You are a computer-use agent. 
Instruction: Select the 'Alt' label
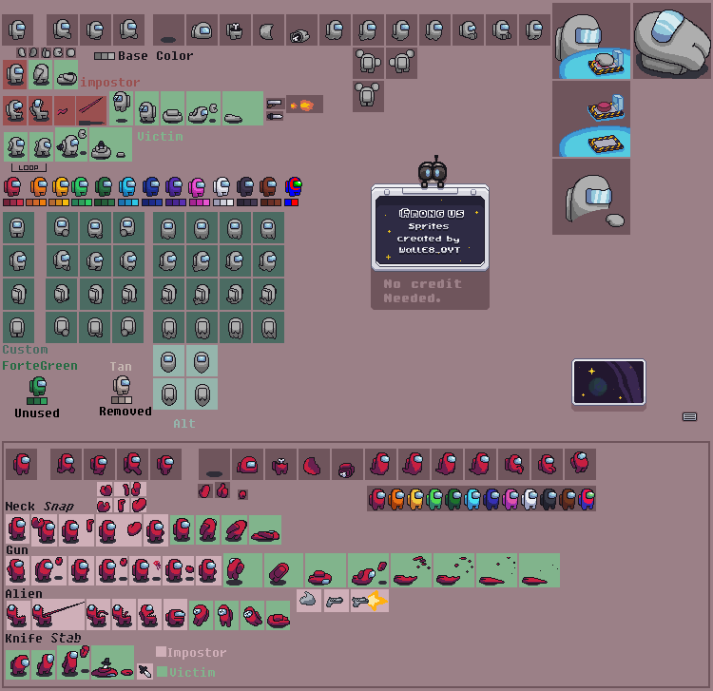click(184, 424)
